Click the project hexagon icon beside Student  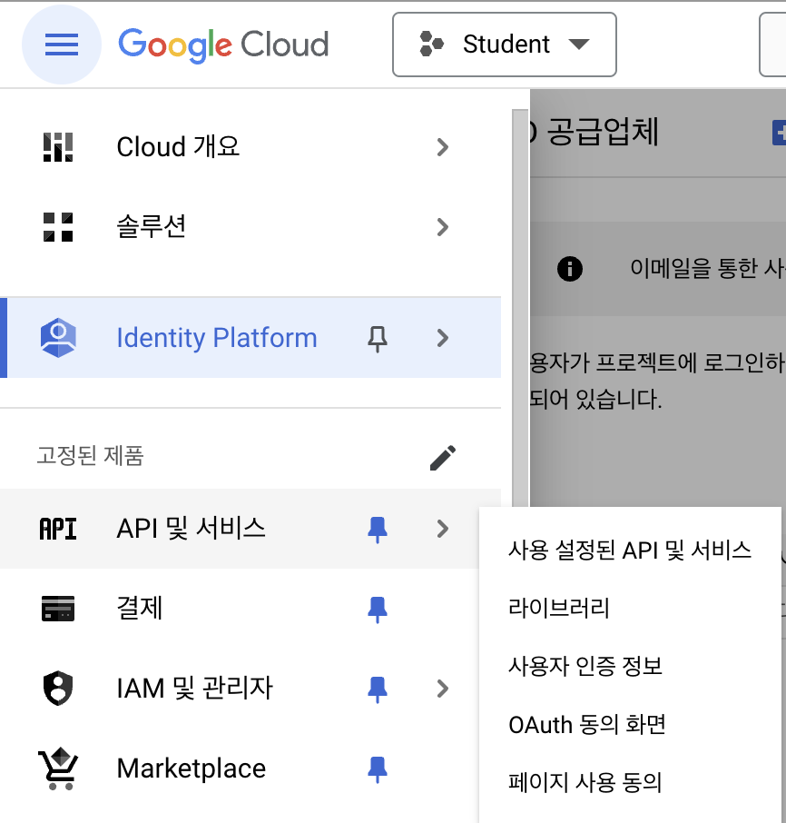click(x=431, y=45)
